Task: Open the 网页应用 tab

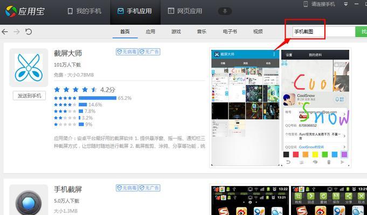Action: (x=185, y=11)
